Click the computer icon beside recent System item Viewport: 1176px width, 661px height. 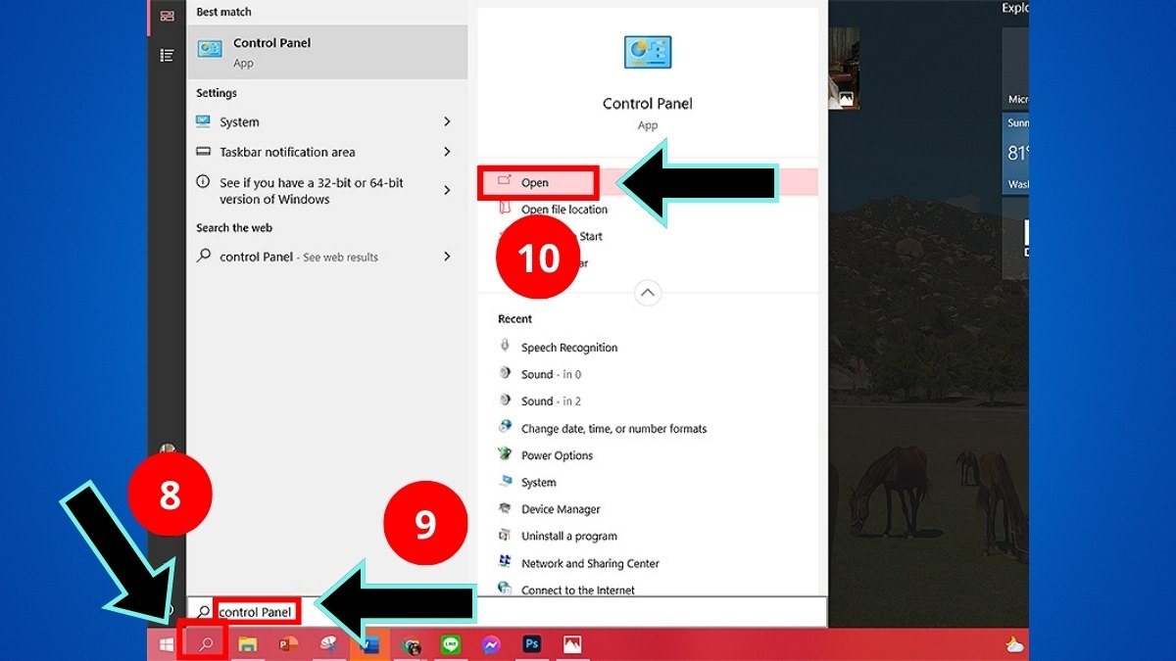tap(505, 482)
